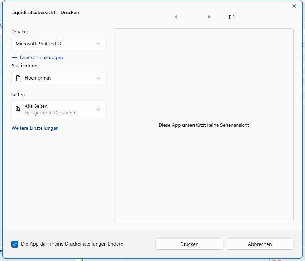Open the Ausrichtung dropdown set to Hochformat
Viewport: 305px width, 261px height.
click(58, 79)
